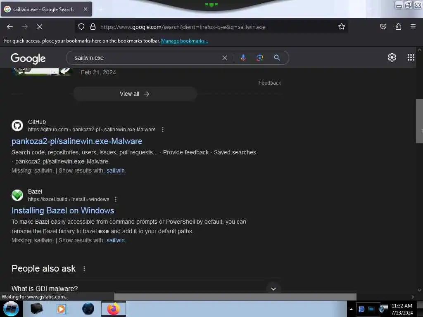The width and height of the screenshot is (423, 317).
Task: Click the bazel.build breadcrumb URL text
Action: tap(69, 199)
